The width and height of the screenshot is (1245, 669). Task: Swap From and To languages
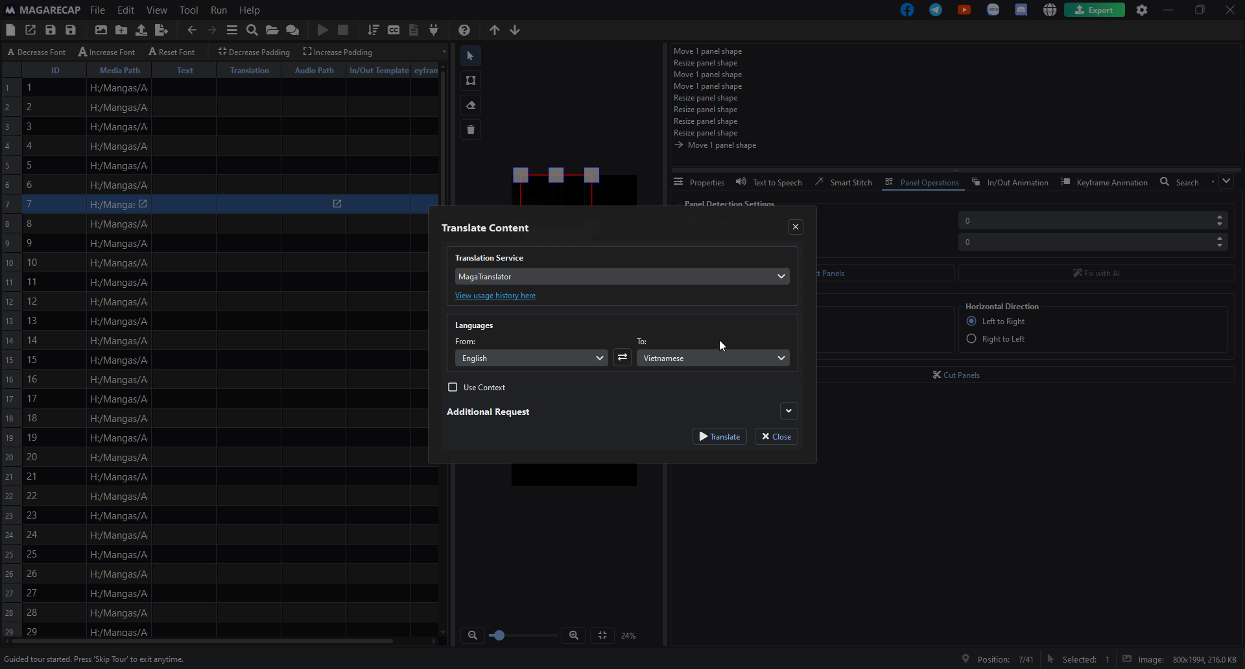click(622, 357)
